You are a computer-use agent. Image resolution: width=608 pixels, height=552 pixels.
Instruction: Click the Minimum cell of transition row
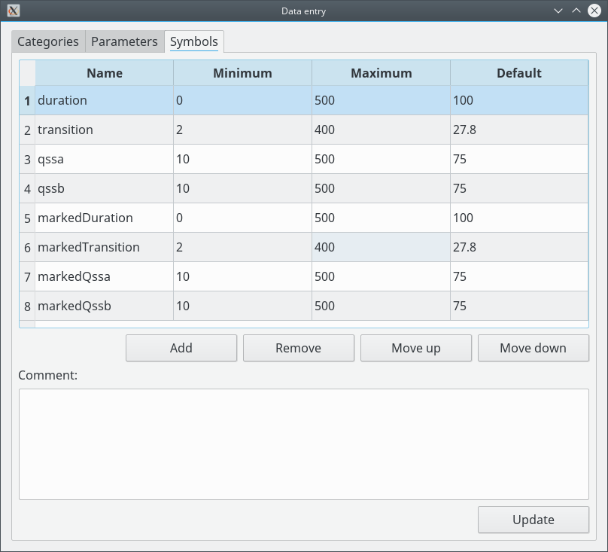click(243, 130)
